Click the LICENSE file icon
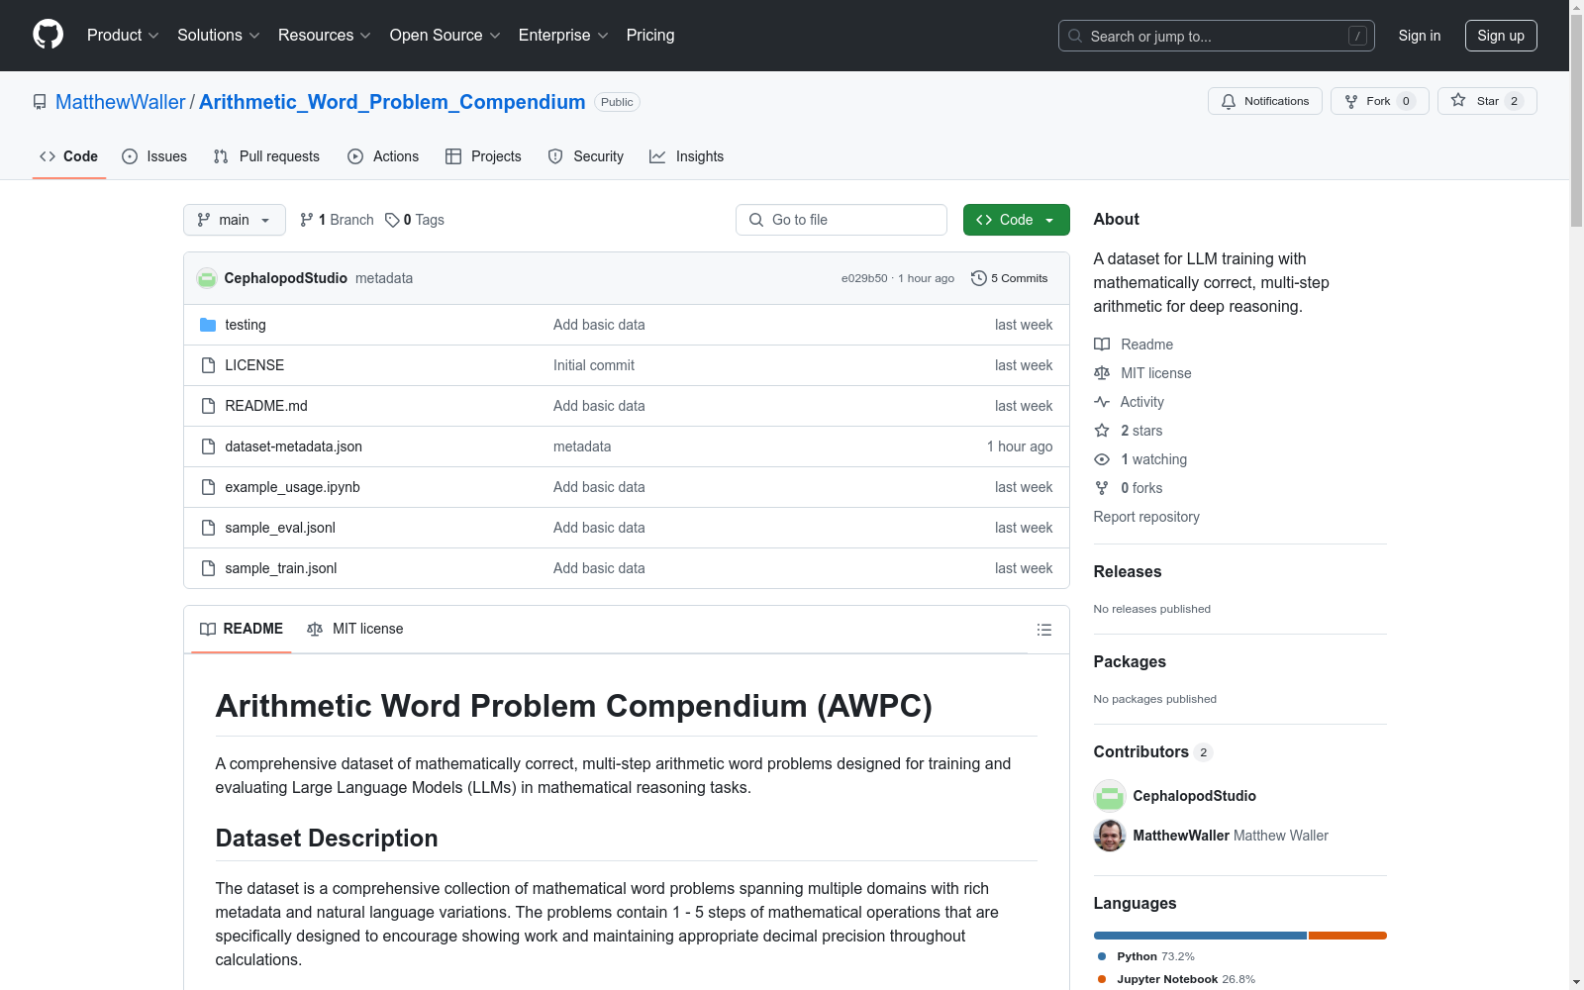1584x990 pixels. (208, 365)
